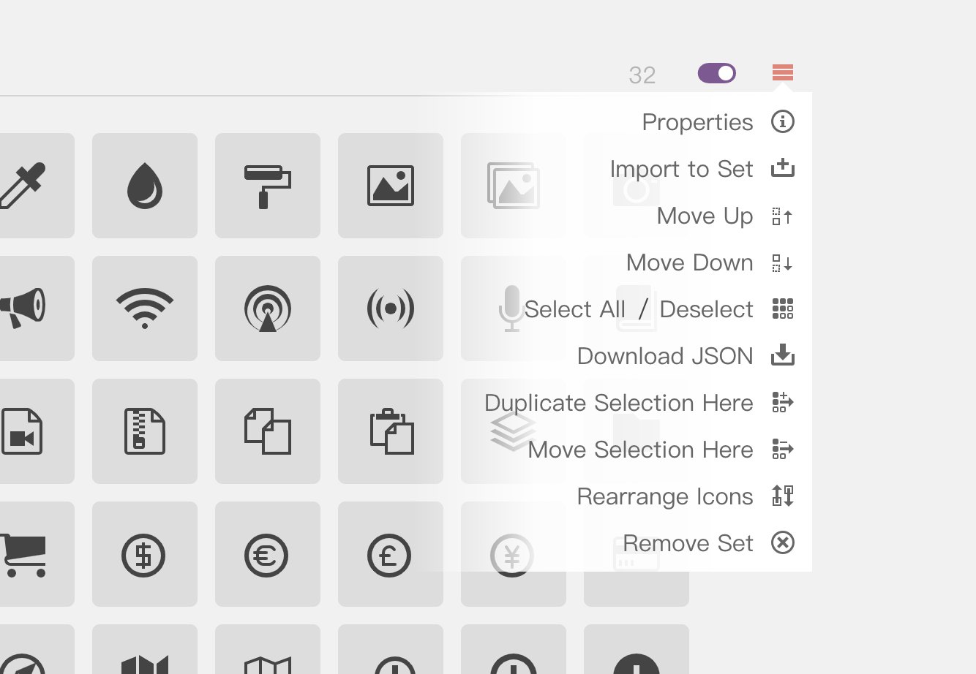This screenshot has width=976, height=674.
Task: Choose Duplicate Selection Here
Action: coord(619,403)
